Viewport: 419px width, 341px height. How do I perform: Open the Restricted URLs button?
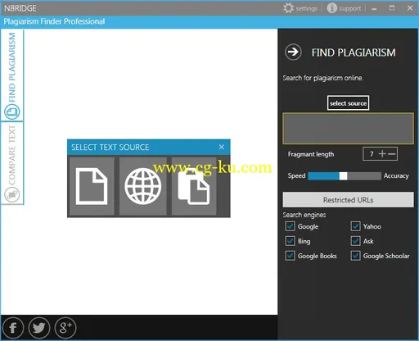pyautogui.click(x=348, y=200)
